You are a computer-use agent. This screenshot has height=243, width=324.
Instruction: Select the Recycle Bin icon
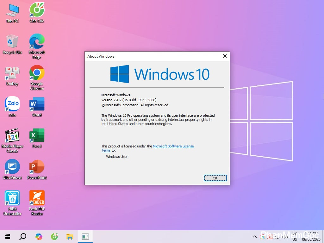pyautogui.click(x=12, y=41)
